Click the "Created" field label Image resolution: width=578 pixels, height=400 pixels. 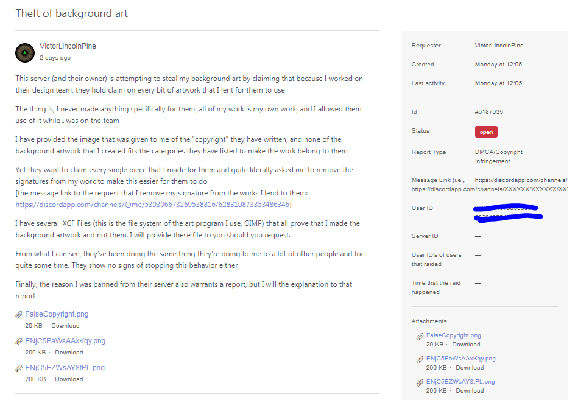pos(423,65)
